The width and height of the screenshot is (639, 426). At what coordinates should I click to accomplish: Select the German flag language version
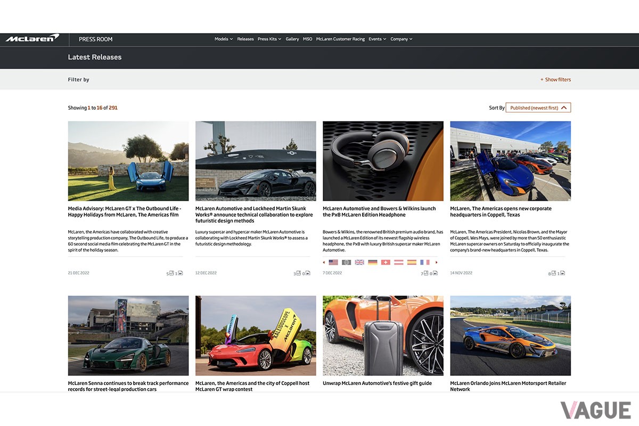(372, 263)
